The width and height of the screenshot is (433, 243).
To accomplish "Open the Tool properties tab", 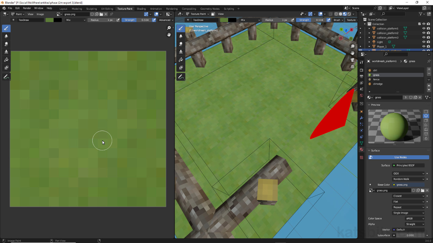I will [361, 62].
